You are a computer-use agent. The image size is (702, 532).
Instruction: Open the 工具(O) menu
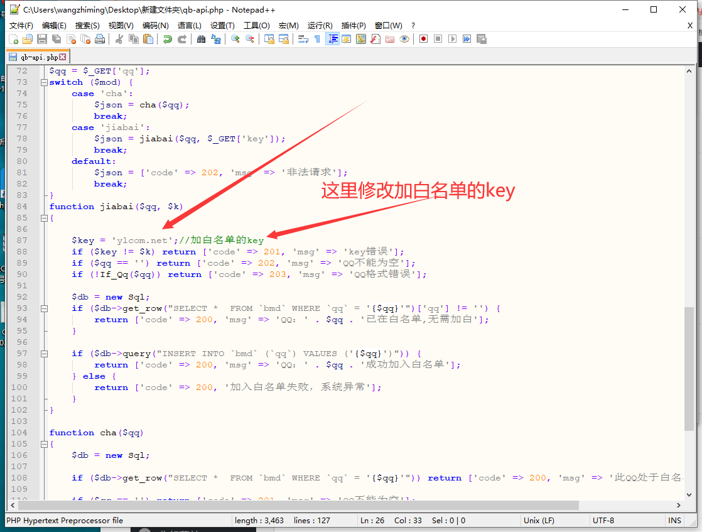coord(257,26)
